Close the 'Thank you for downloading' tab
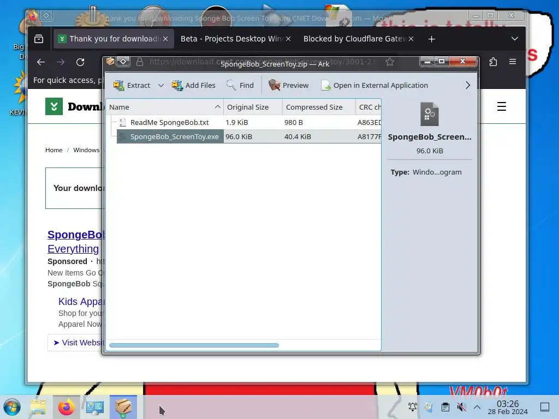This screenshot has height=419, width=559. click(x=165, y=39)
